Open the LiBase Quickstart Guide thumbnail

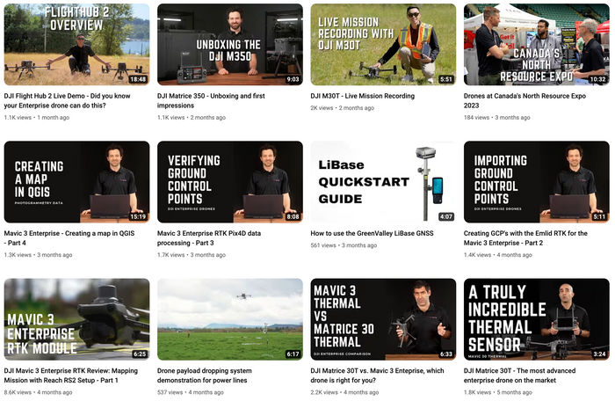click(x=383, y=182)
